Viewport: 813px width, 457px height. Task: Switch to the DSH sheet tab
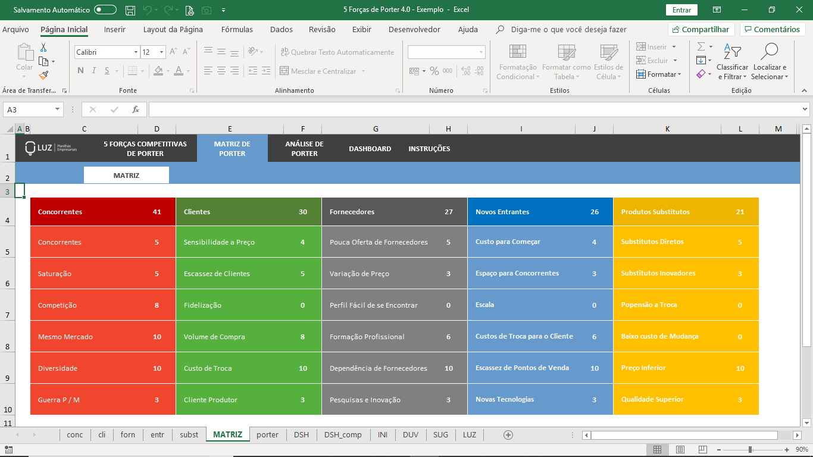pyautogui.click(x=301, y=435)
